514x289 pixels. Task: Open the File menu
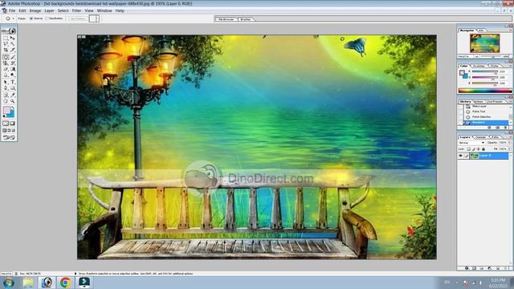click(x=12, y=10)
